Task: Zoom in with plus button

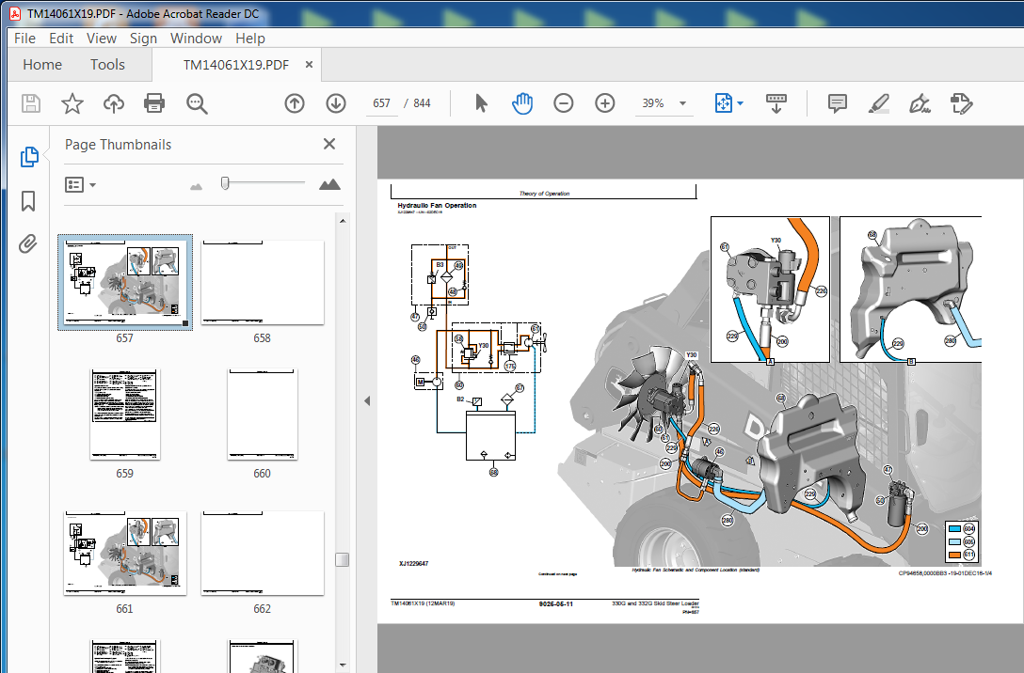Action: (x=605, y=103)
